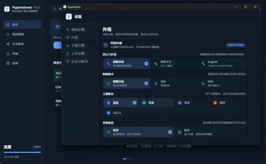
Task: Minimize the Hyperdown settings window
Action: click(x=236, y=7)
